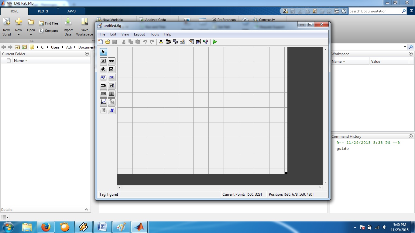Click the layout area's right scroll arrow
415x233 pixels.
pos(320,187)
